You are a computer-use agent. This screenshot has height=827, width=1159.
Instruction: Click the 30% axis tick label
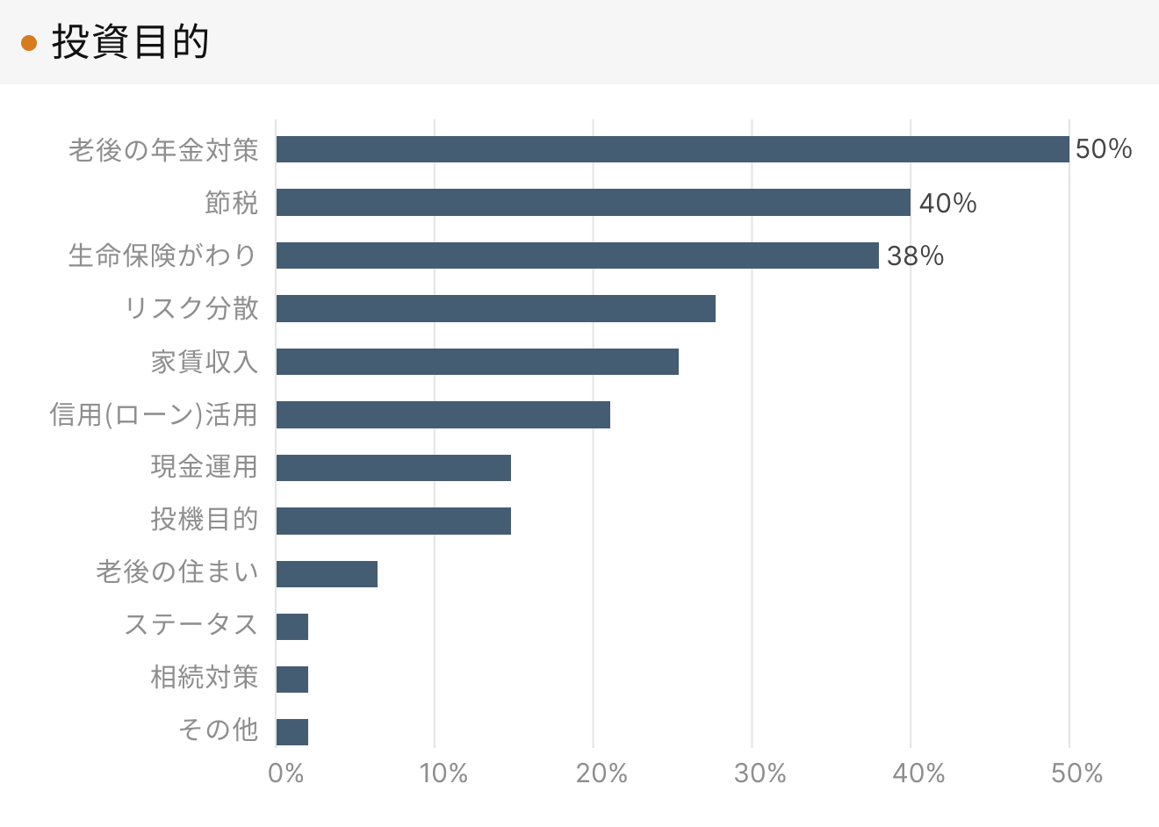pyautogui.click(x=760, y=773)
